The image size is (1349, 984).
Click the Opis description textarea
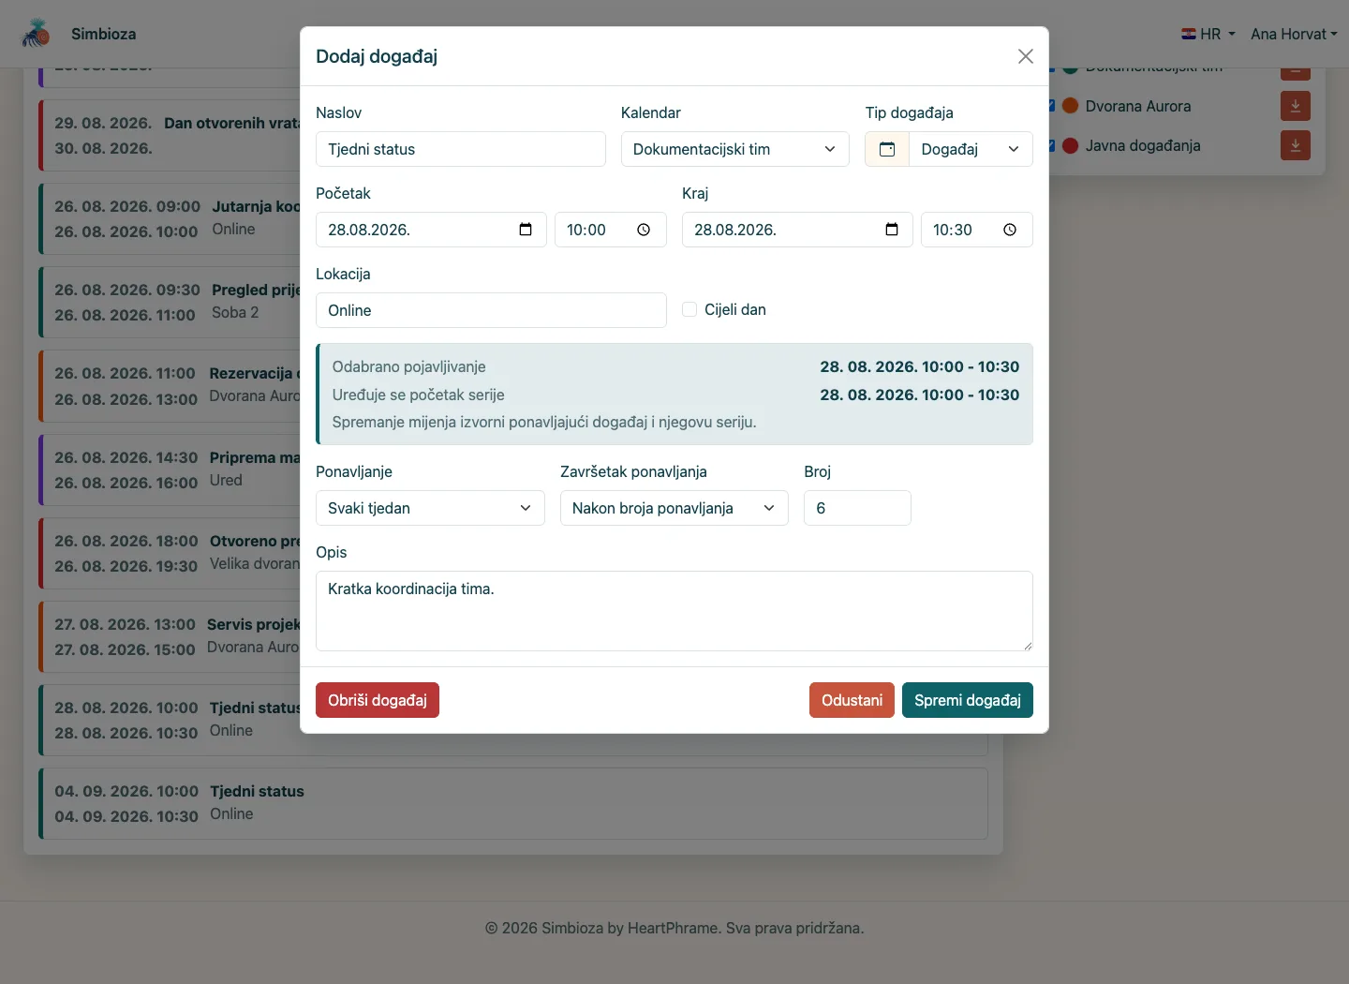(674, 611)
